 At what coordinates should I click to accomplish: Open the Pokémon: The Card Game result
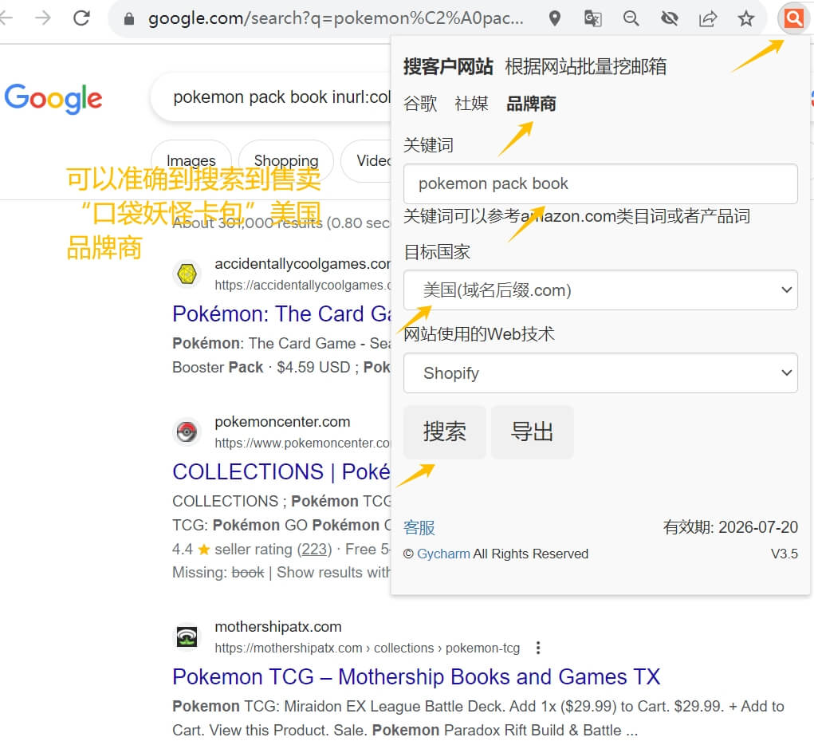coord(282,313)
